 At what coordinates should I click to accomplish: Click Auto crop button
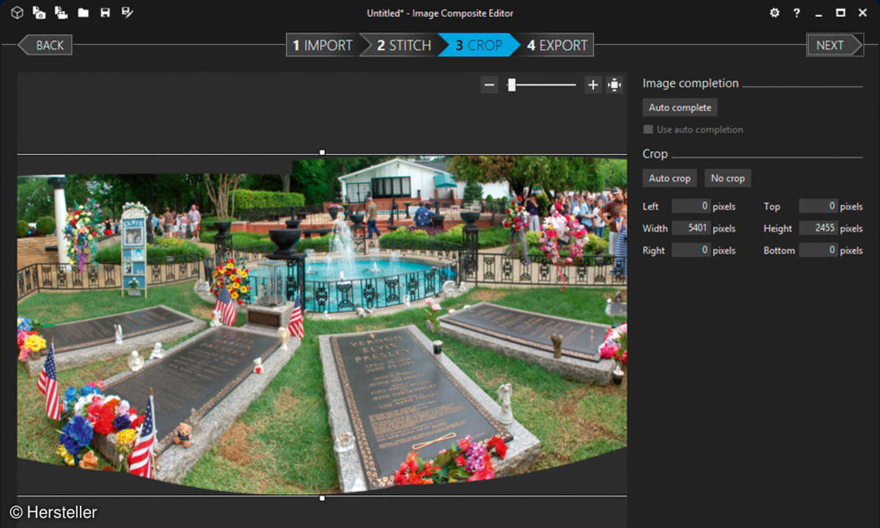670,178
